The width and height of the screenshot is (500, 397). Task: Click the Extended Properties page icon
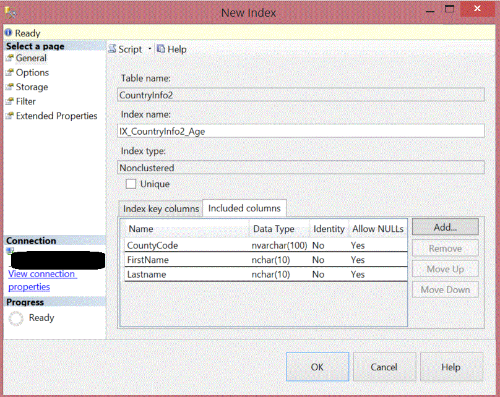click(9, 116)
